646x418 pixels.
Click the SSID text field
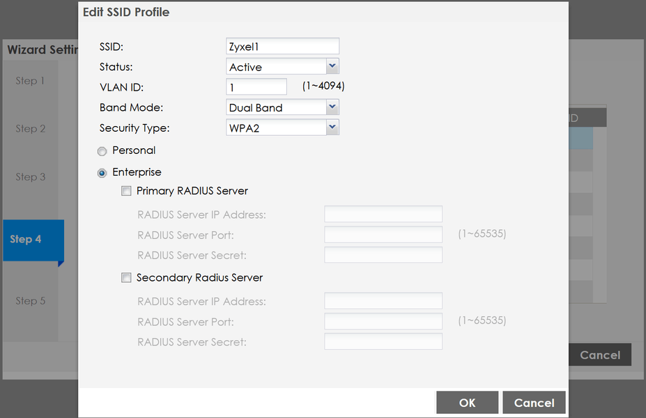point(282,47)
